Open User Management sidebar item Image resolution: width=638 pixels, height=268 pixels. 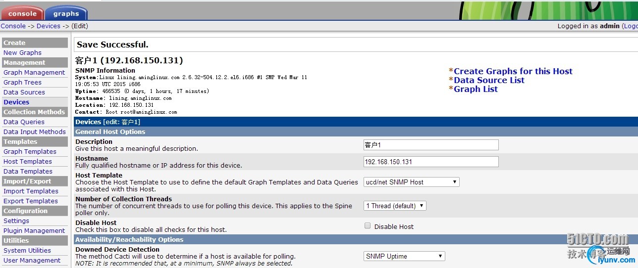[x=32, y=261]
